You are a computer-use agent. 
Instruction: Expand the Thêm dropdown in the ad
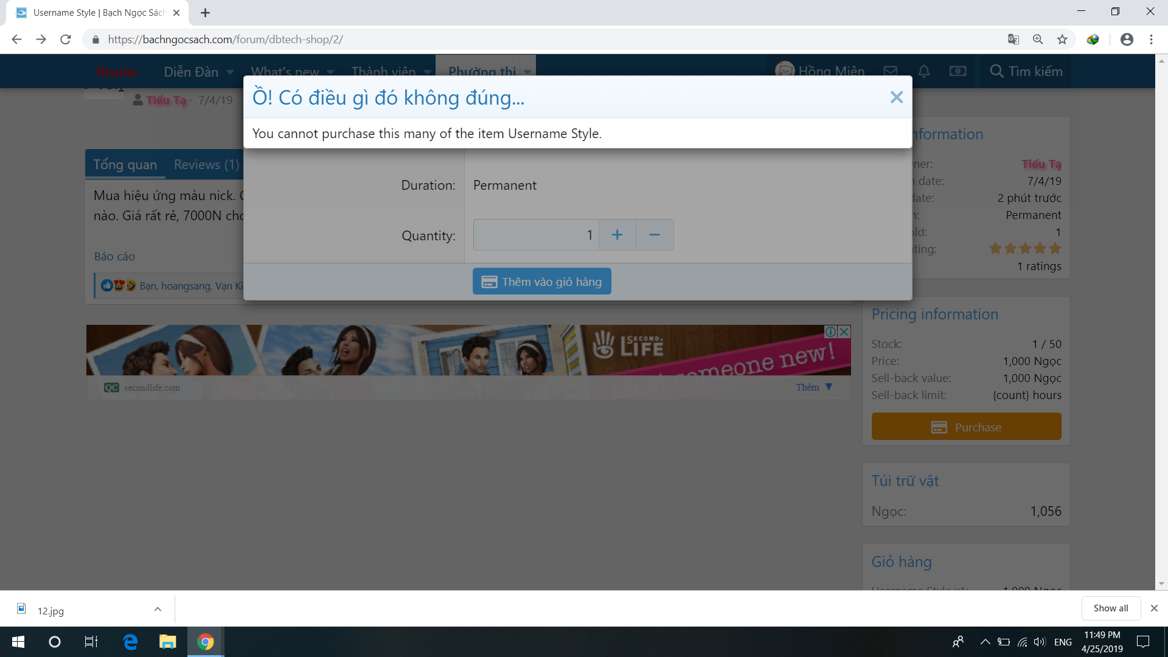coord(814,387)
